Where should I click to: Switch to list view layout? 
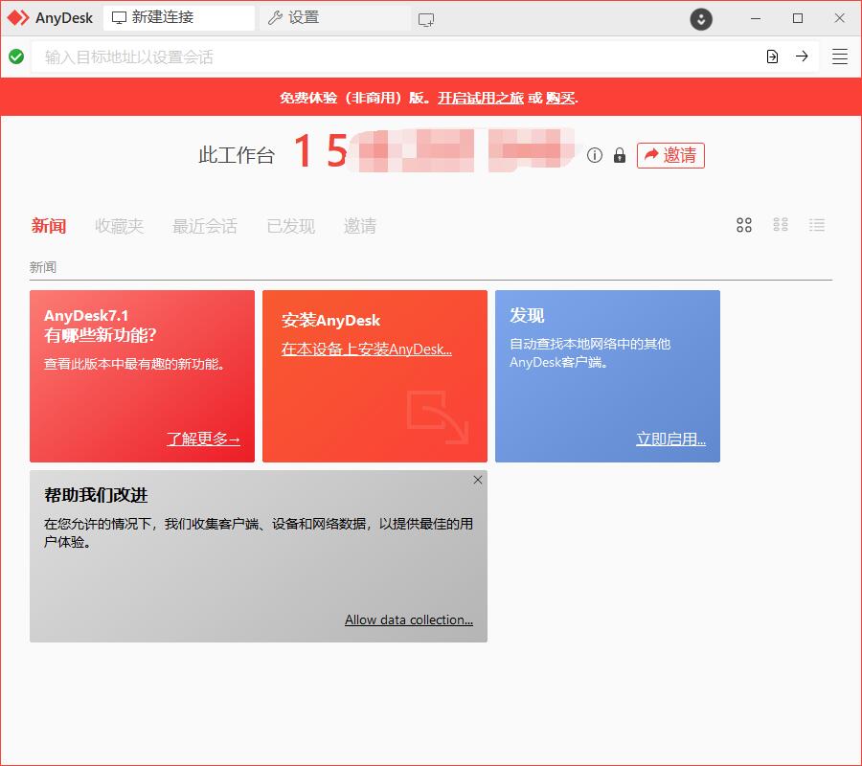817,225
